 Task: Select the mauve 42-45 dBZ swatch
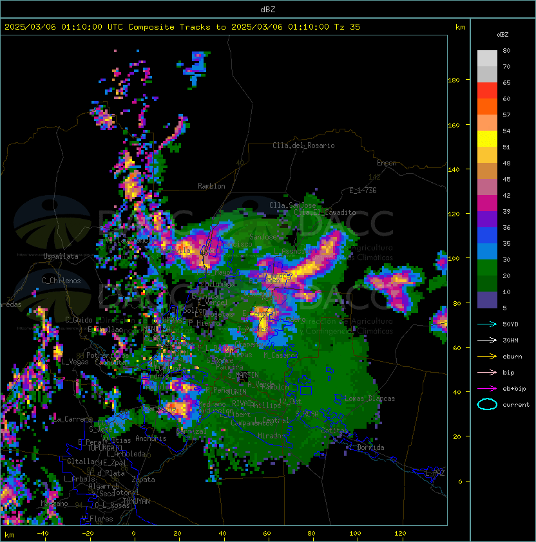coord(487,187)
